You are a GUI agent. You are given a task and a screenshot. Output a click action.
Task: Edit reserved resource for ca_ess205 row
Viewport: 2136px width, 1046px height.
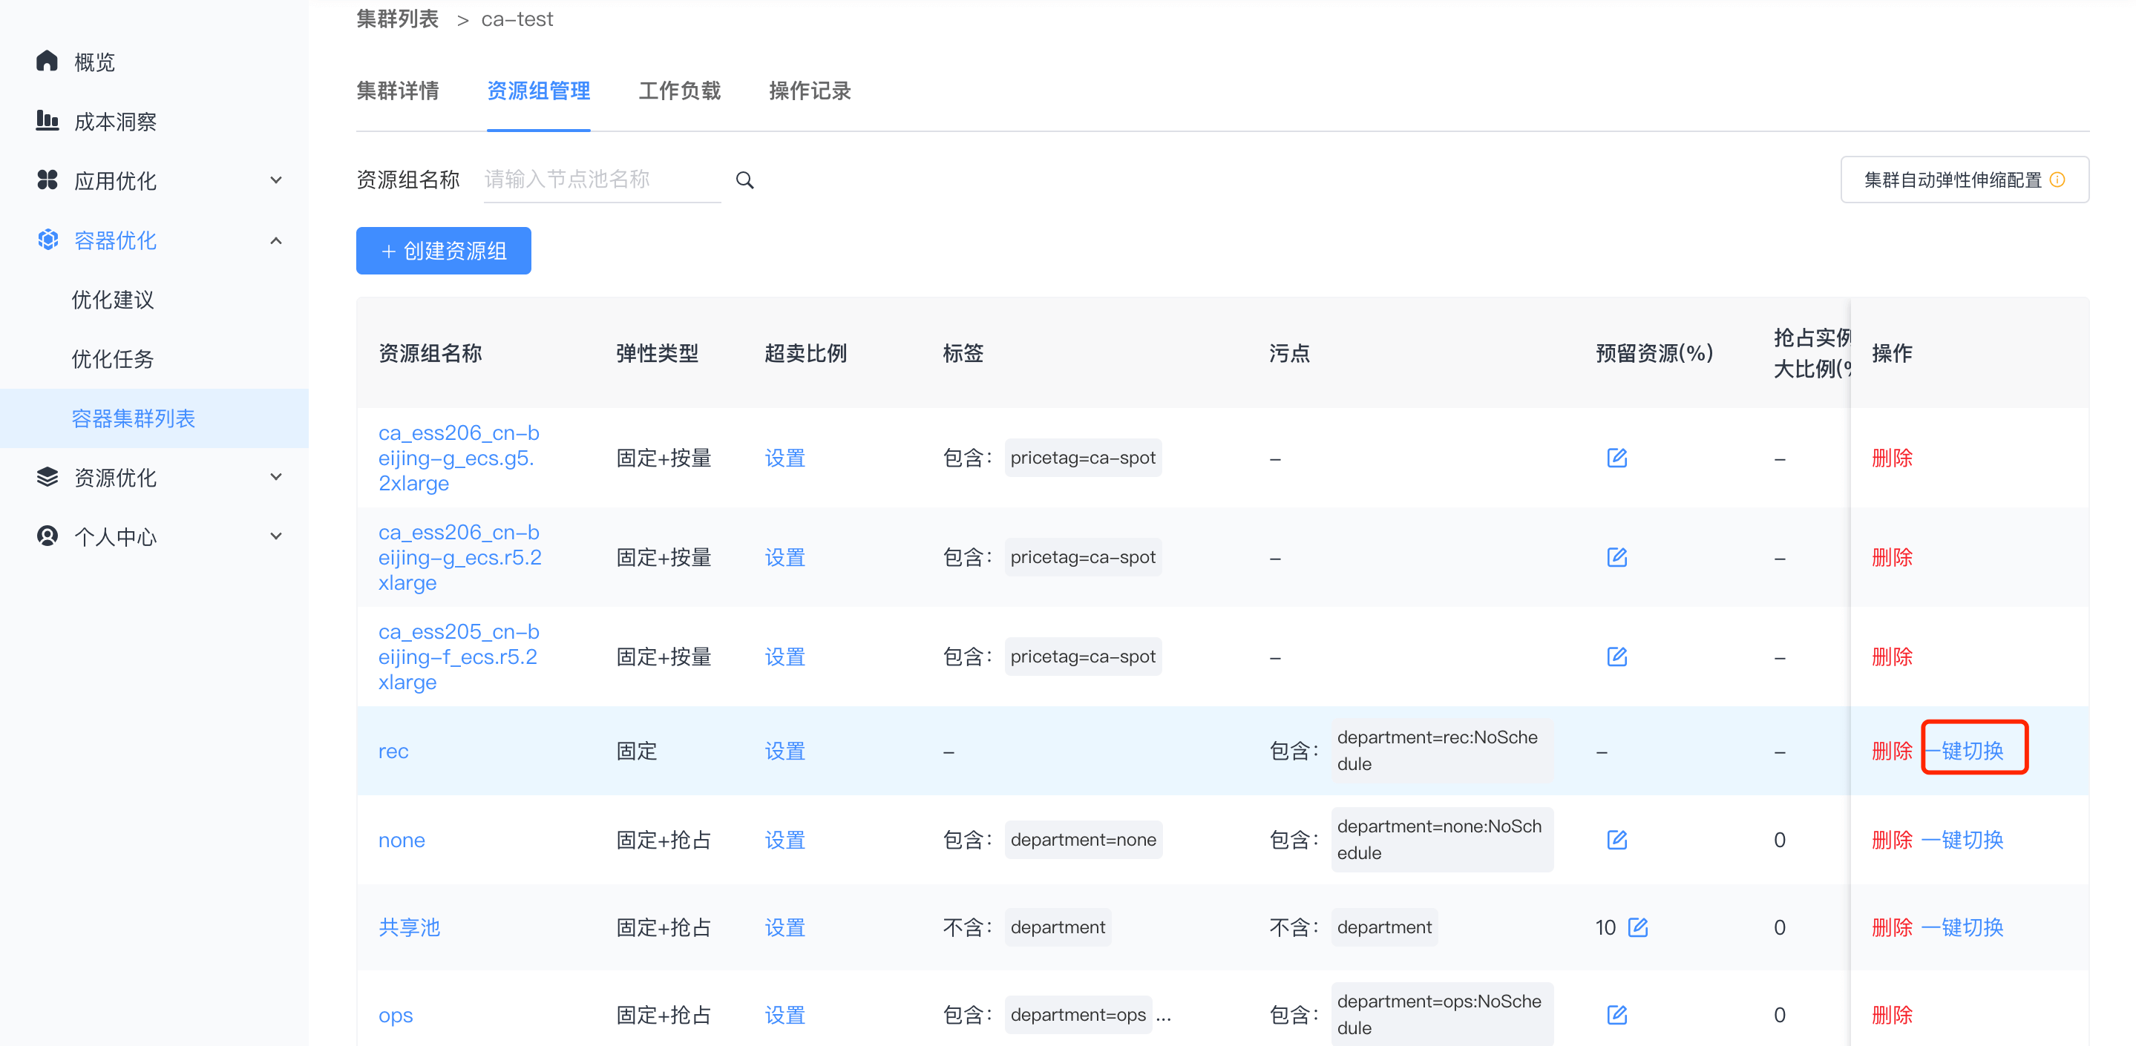pyautogui.click(x=1617, y=657)
